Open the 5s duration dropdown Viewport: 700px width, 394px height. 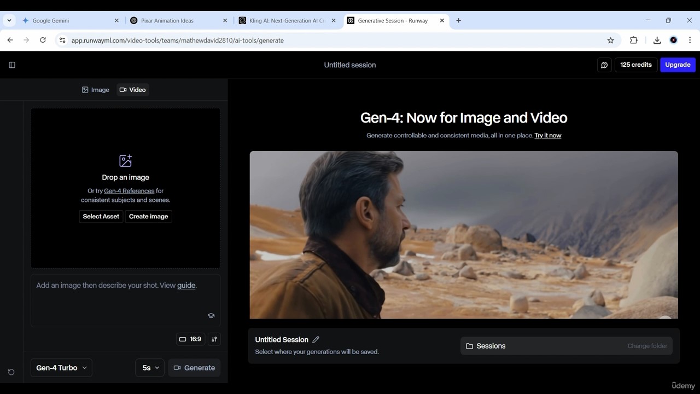[x=150, y=368]
